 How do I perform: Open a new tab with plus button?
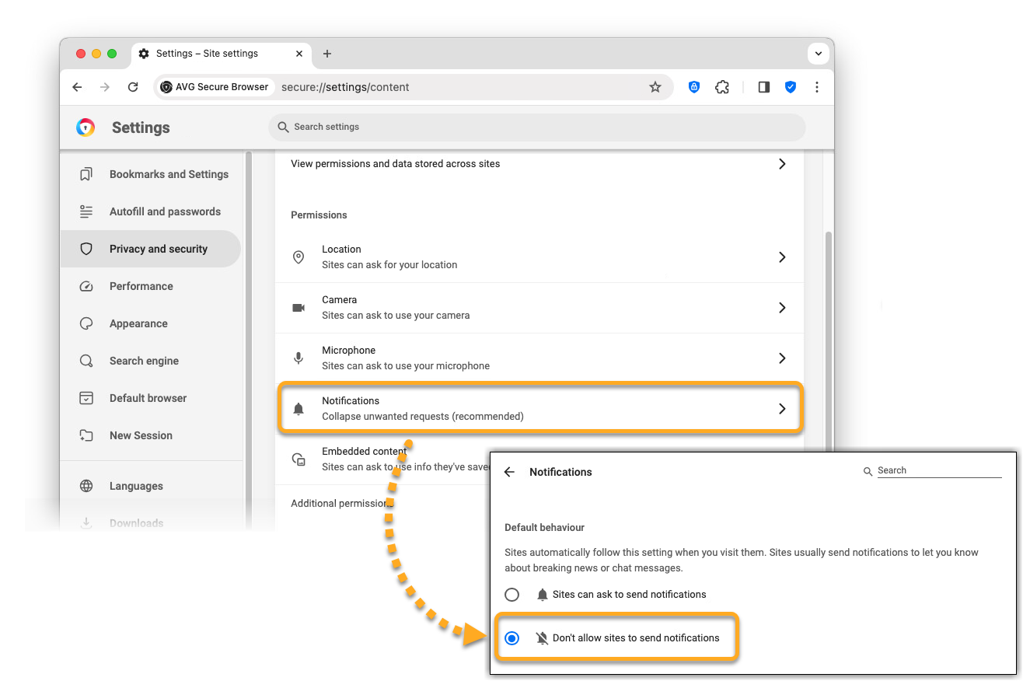pyautogui.click(x=327, y=54)
